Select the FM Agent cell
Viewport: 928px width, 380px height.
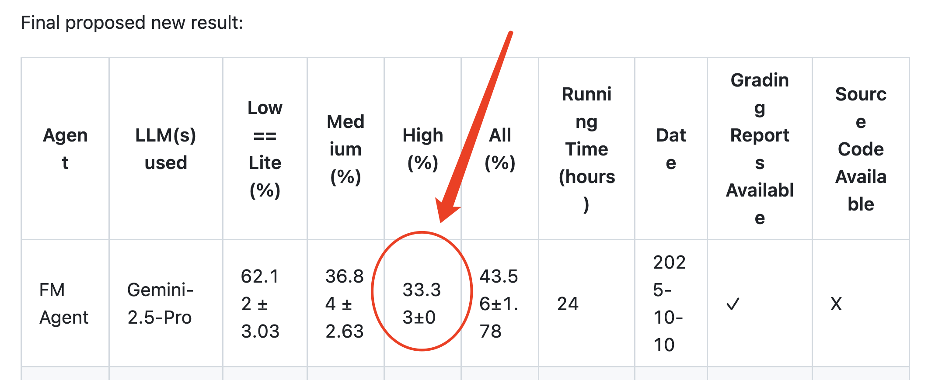click(64, 304)
